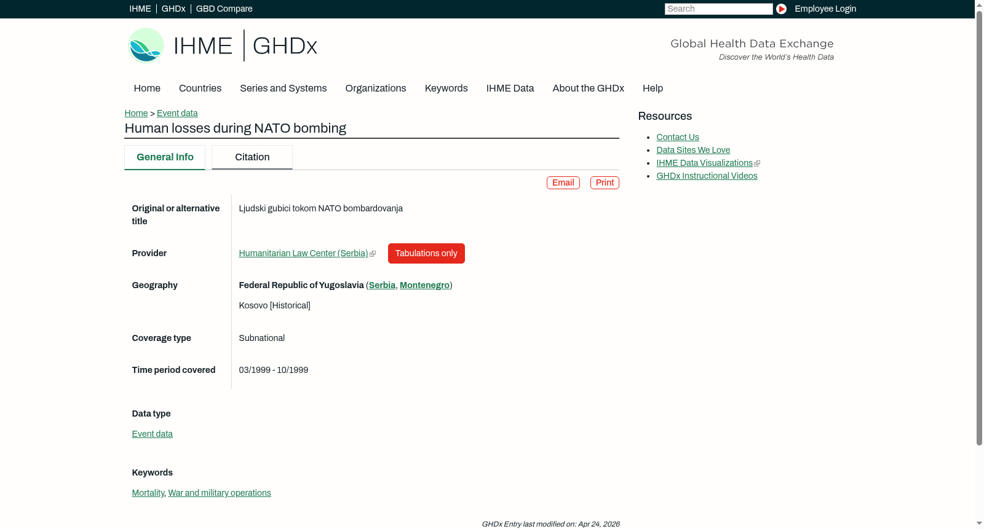This screenshot has width=984, height=529.
Task: Click the vertical page scrollbar thumb
Action: pos(979,227)
